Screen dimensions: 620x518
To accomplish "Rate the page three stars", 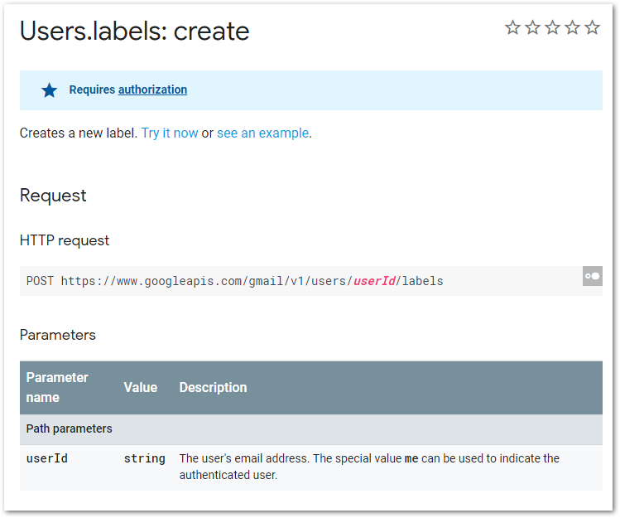I will click(x=552, y=27).
